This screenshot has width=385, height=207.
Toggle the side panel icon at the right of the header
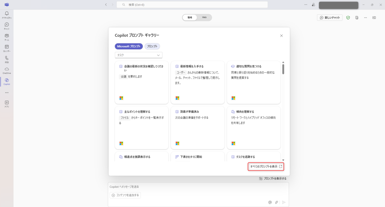point(374,18)
